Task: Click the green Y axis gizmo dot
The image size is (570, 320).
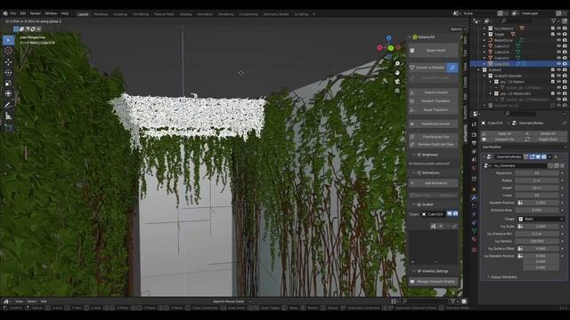Action: 390,48
